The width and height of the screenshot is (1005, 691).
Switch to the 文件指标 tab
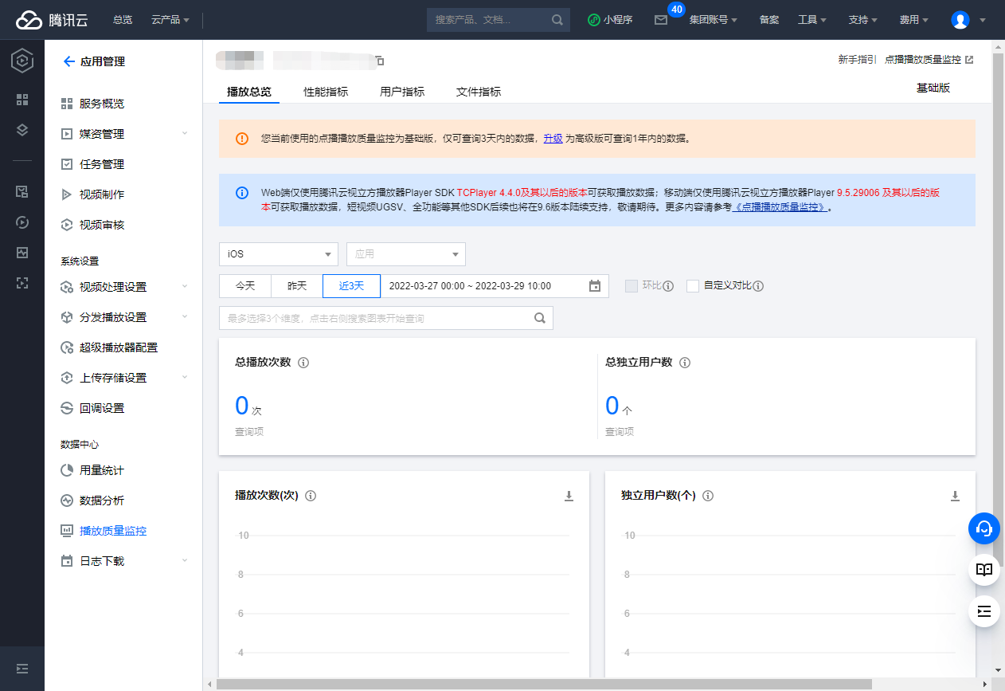[x=479, y=92]
